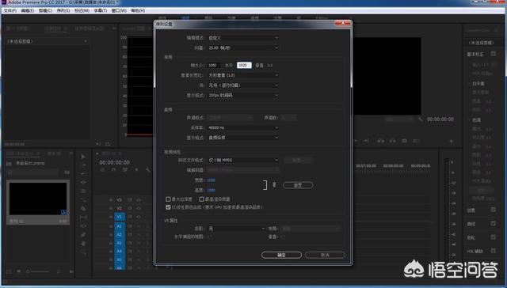Image resolution: width=507 pixels, height=288 pixels.
Task: Enable the 最大位深度 checkbox
Action: [x=168, y=199]
